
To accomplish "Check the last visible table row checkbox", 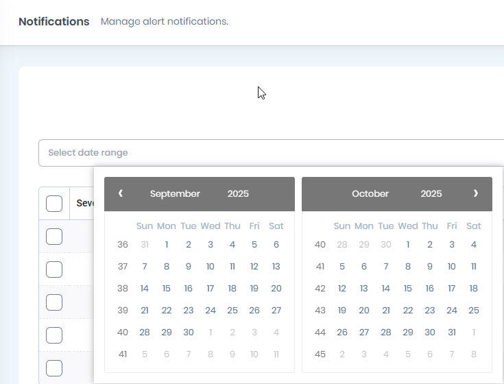I will (x=54, y=368).
